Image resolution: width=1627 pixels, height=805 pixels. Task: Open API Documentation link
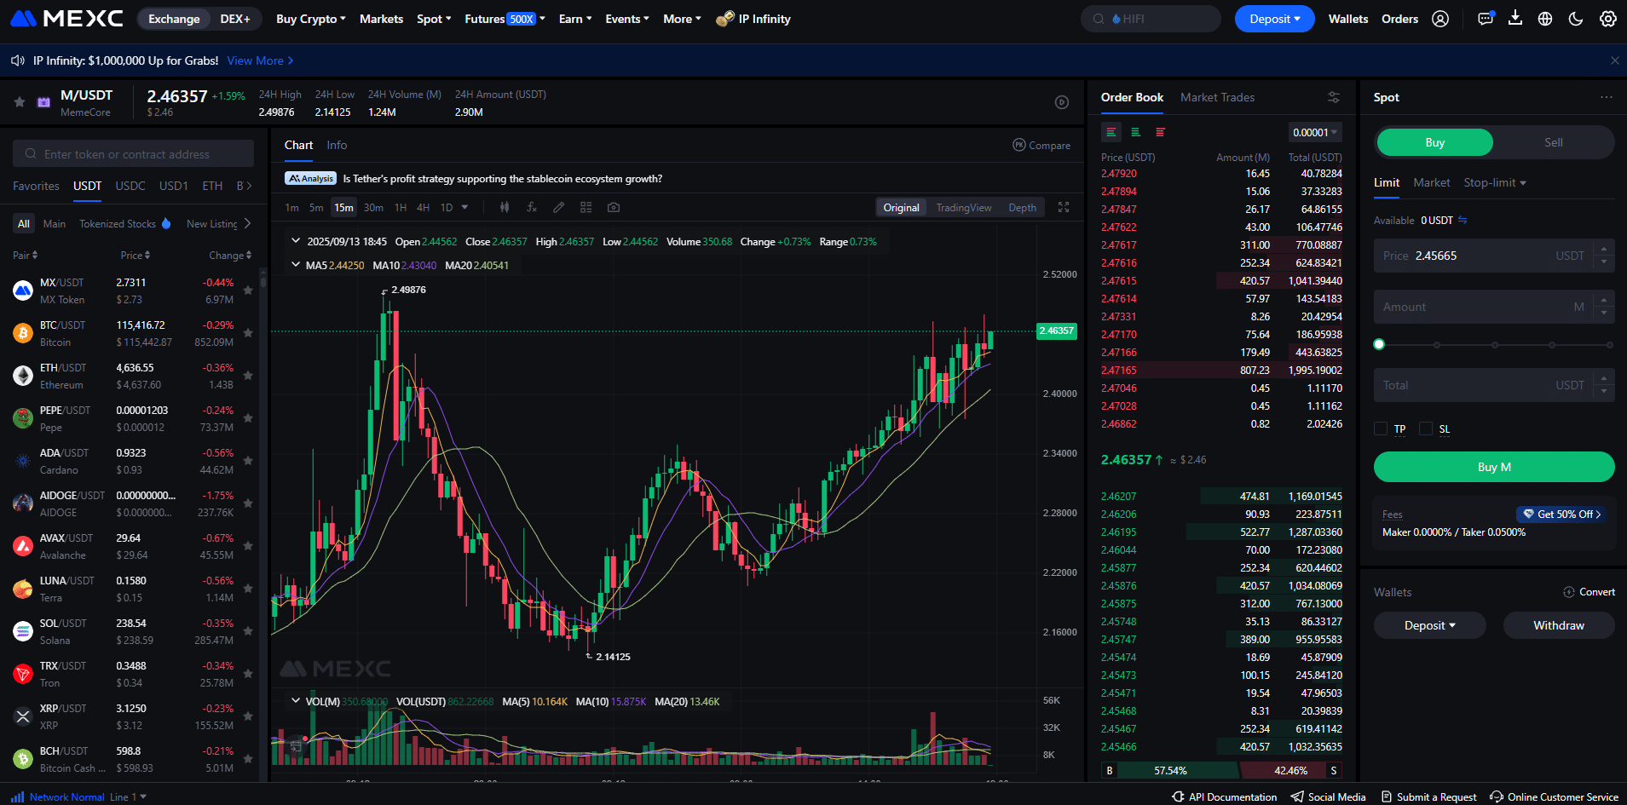[x=1225, y=797]
